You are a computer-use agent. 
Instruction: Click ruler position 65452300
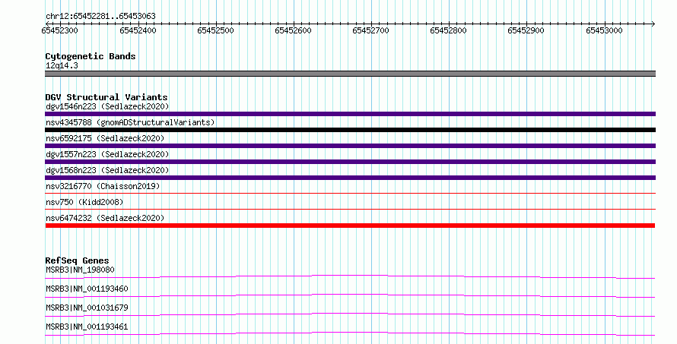[59, 30]
